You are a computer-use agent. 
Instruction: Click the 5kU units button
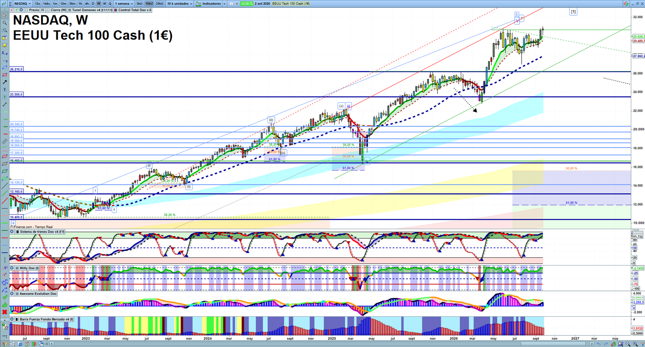pos(139,4)
